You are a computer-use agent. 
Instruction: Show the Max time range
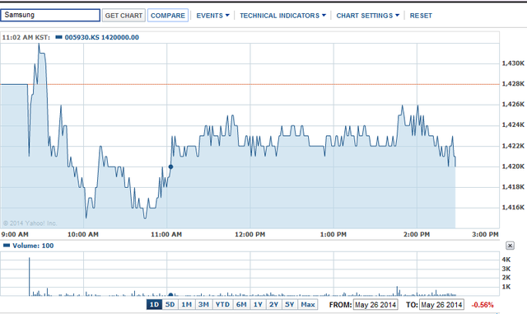click(x=308, y=305)
